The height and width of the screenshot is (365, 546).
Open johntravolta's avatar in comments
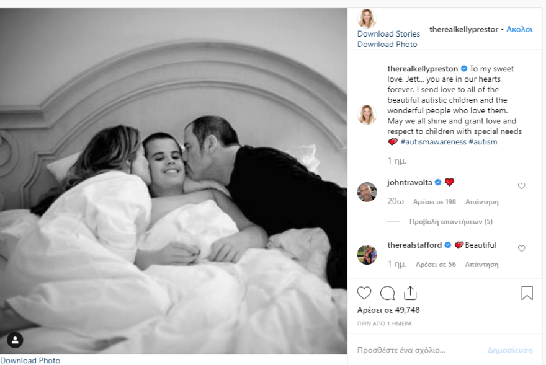367,191
